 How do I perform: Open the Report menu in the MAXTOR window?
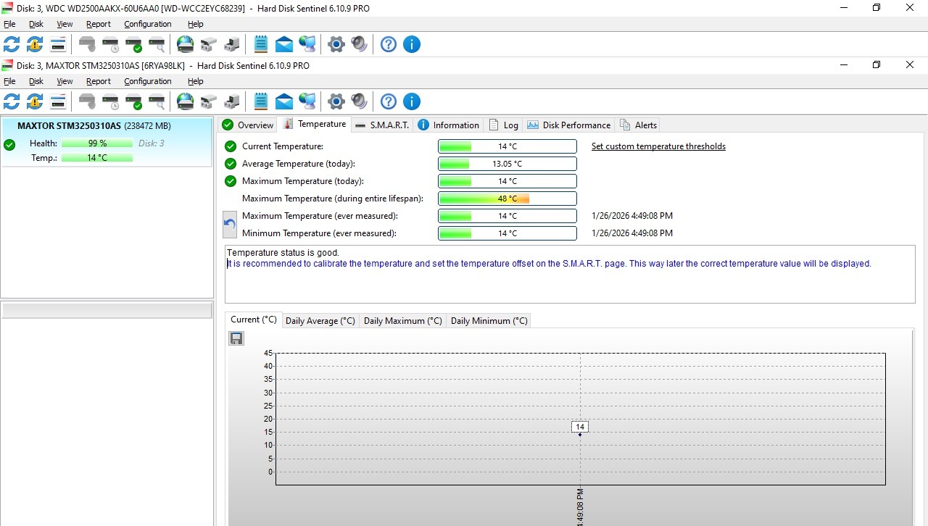pos(99,81)
